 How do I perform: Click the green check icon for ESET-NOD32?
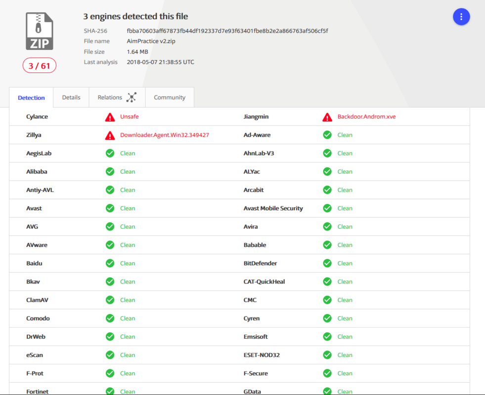pyautogui.click(x=327, y=355)
